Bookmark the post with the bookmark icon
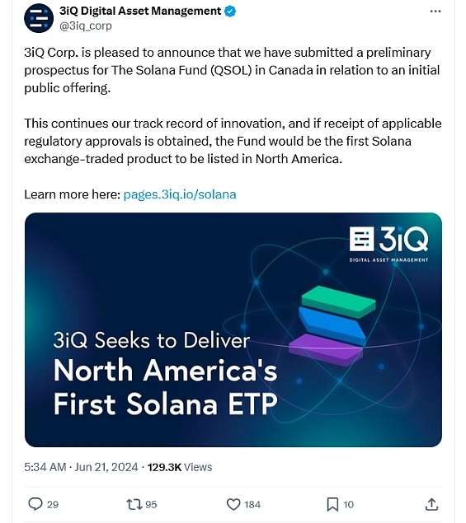This screenshot has width=466, height=523. tap(332, 504)
